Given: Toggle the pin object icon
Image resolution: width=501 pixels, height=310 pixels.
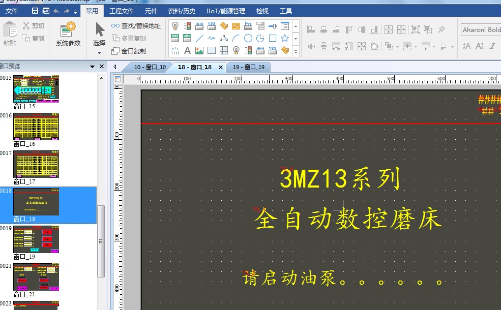Looking at the screenshot, I should (441, 30).
